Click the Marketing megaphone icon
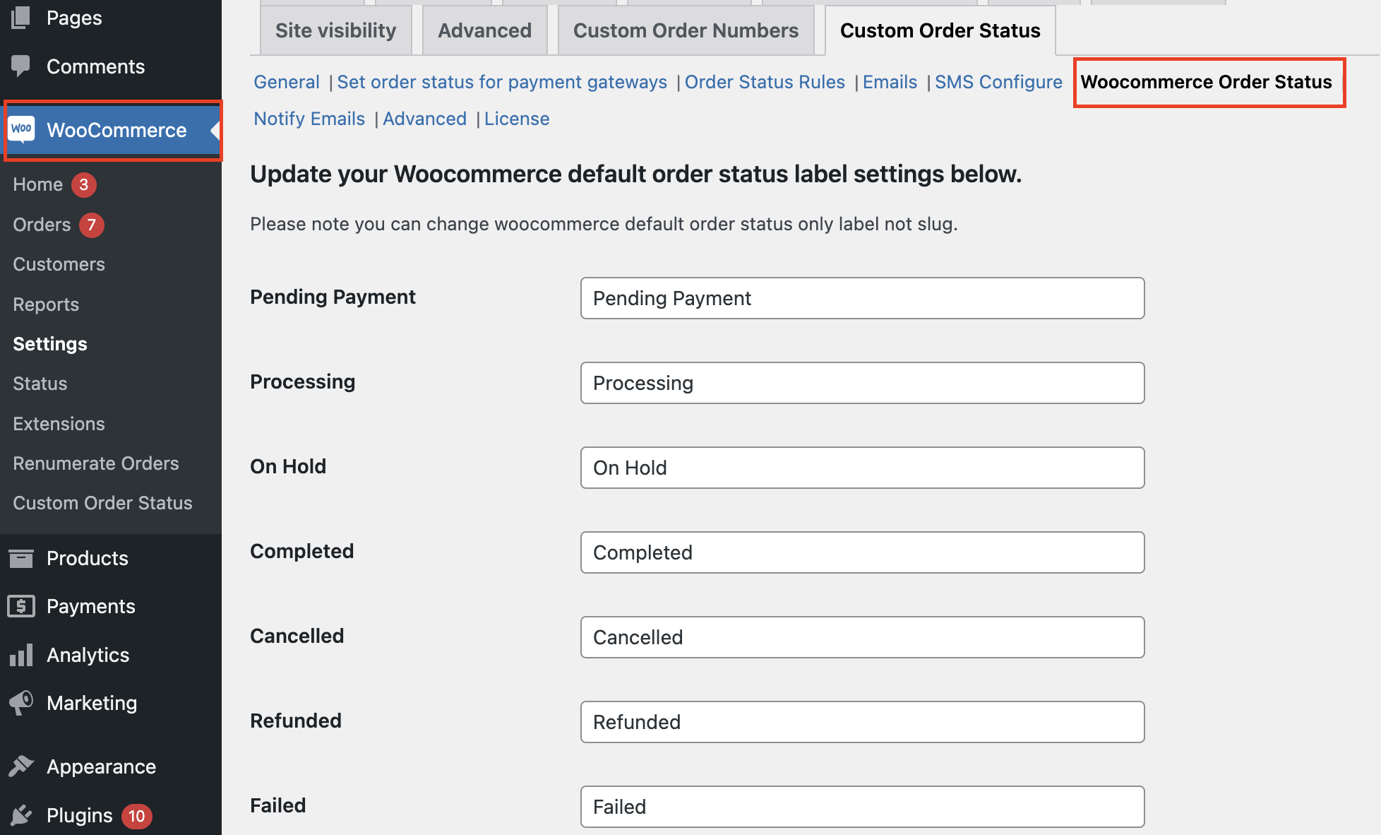 pos(21,703)
